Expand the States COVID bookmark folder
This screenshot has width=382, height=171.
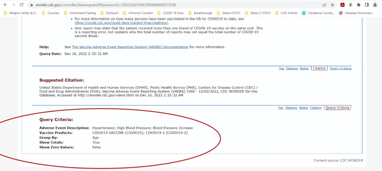pos(228,13)
